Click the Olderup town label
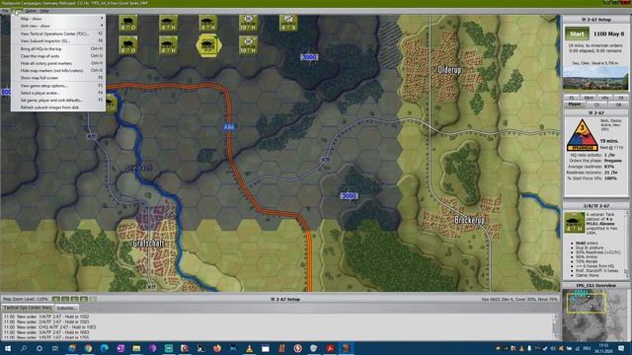This screenshot has height=355, width=632. pyautogui.click(x=449, y=70)
